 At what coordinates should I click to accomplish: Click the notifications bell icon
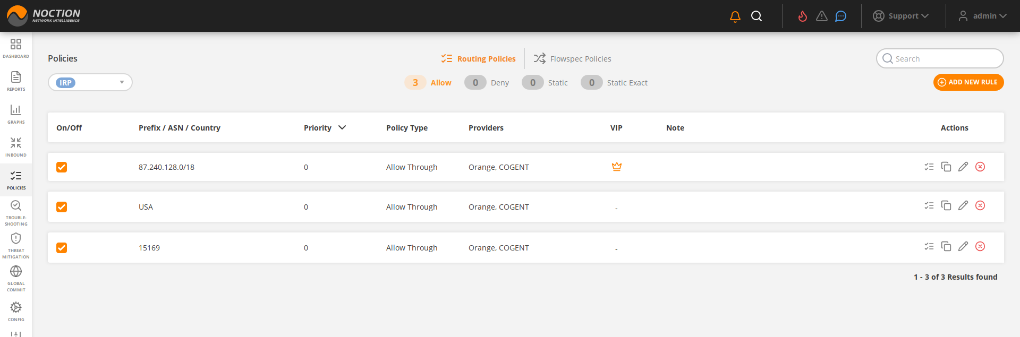735,16
